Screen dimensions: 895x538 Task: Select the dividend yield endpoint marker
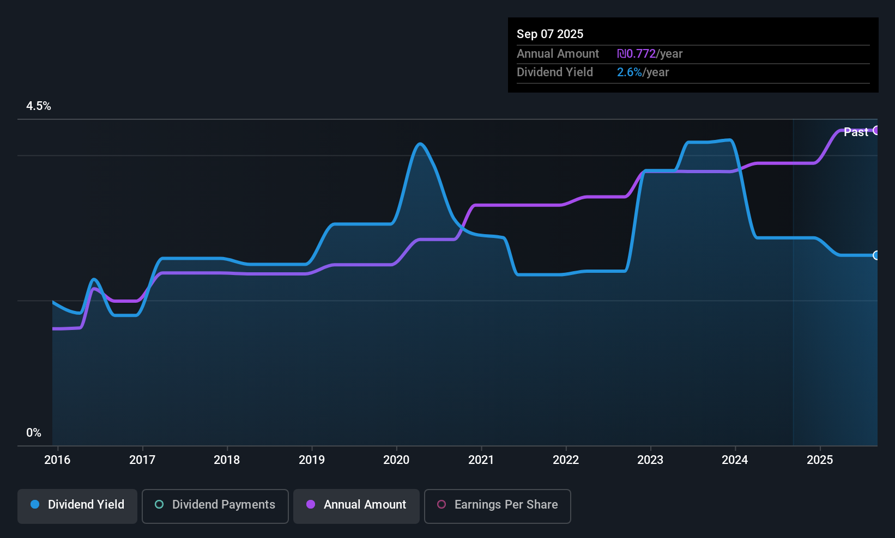876,255
